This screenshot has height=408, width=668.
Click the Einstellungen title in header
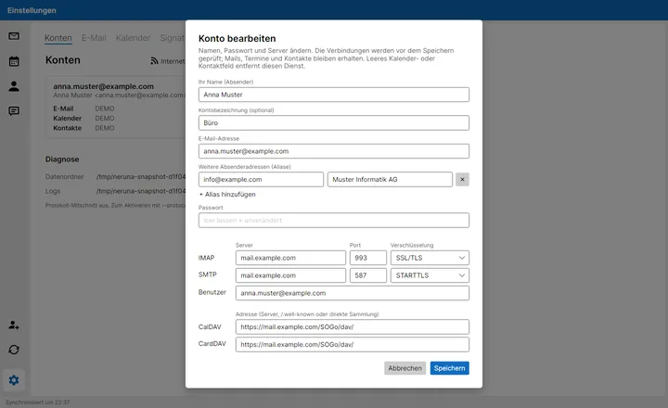coord(32,10)
